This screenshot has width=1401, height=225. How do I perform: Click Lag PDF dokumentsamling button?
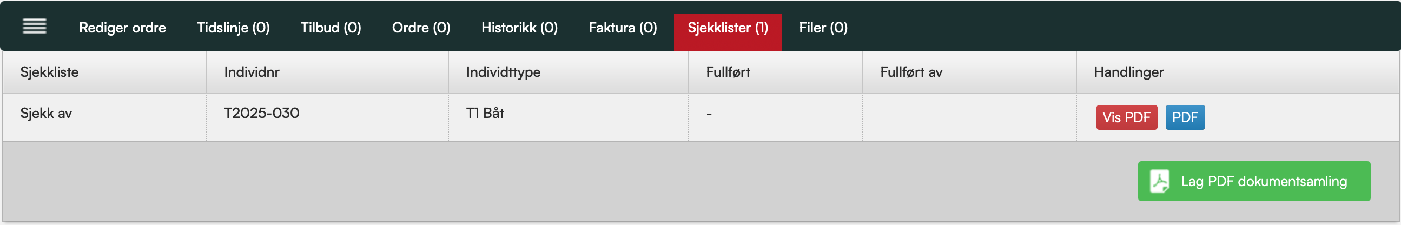click(1254, 182)
